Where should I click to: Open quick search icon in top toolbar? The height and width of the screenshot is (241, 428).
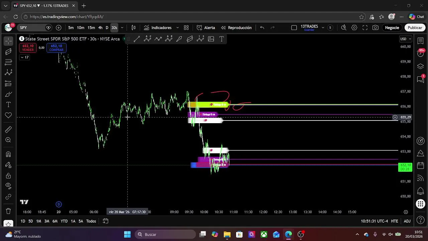pyautogui.click(x=343, y=28)
